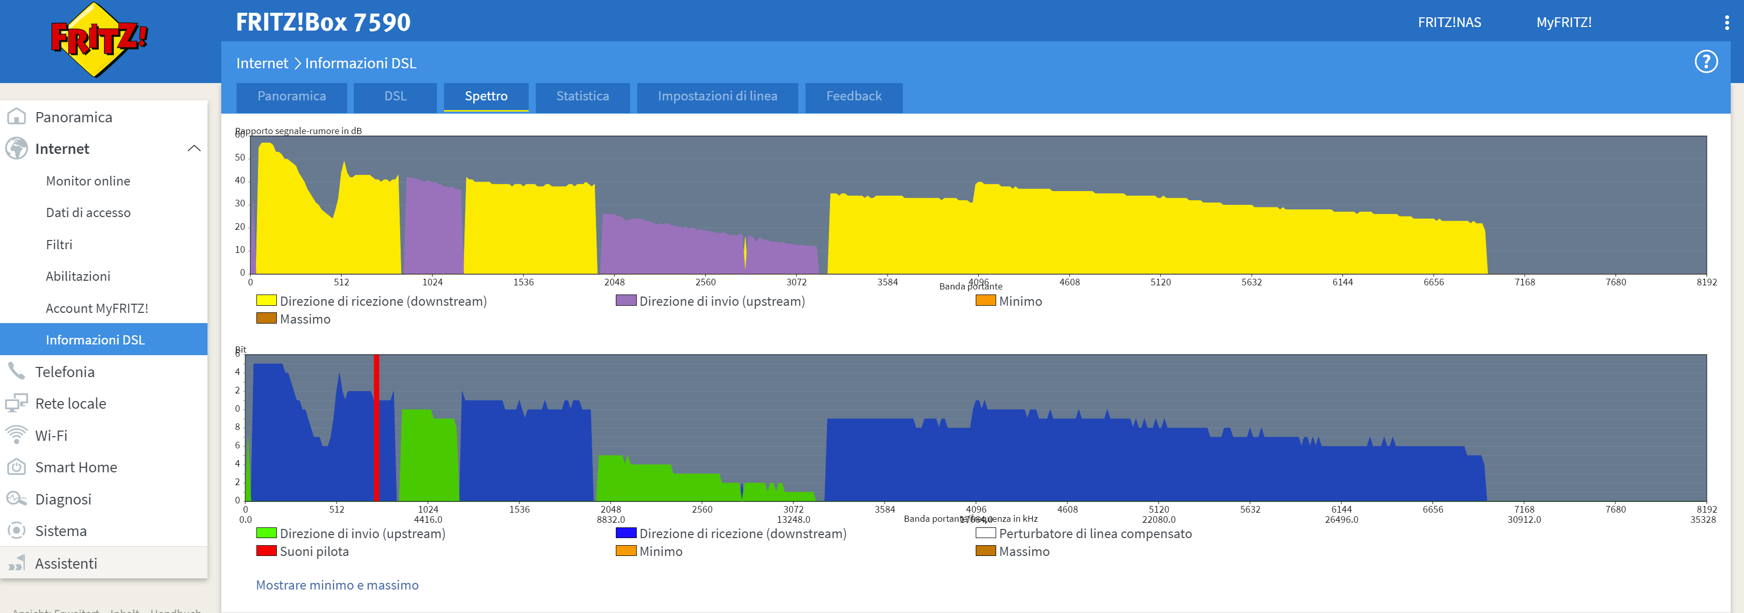The image size is (1744, 613).
Task: Switch to the Impostazioni di linea tab
Action: (x=717, y=96)
